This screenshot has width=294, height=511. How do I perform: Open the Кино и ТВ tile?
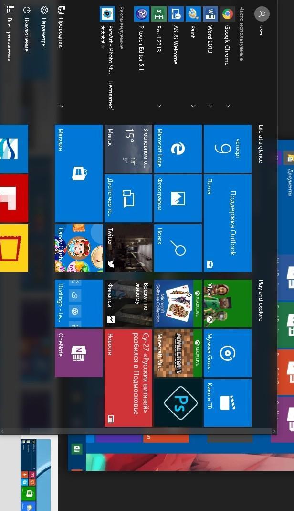[x=227, y=403]
